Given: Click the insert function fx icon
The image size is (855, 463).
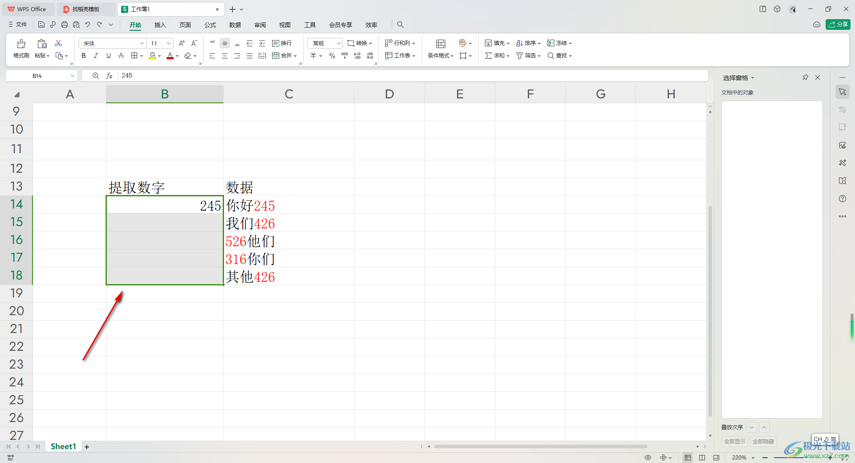Looking at the screenshot, I should pos(109,76).
